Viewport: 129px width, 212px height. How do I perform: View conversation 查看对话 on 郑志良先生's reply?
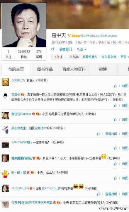click(x=111, y=134)
